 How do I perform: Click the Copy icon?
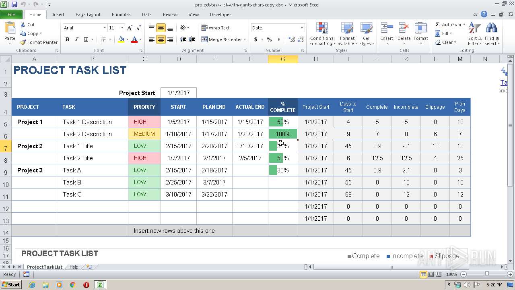point(23,33)
